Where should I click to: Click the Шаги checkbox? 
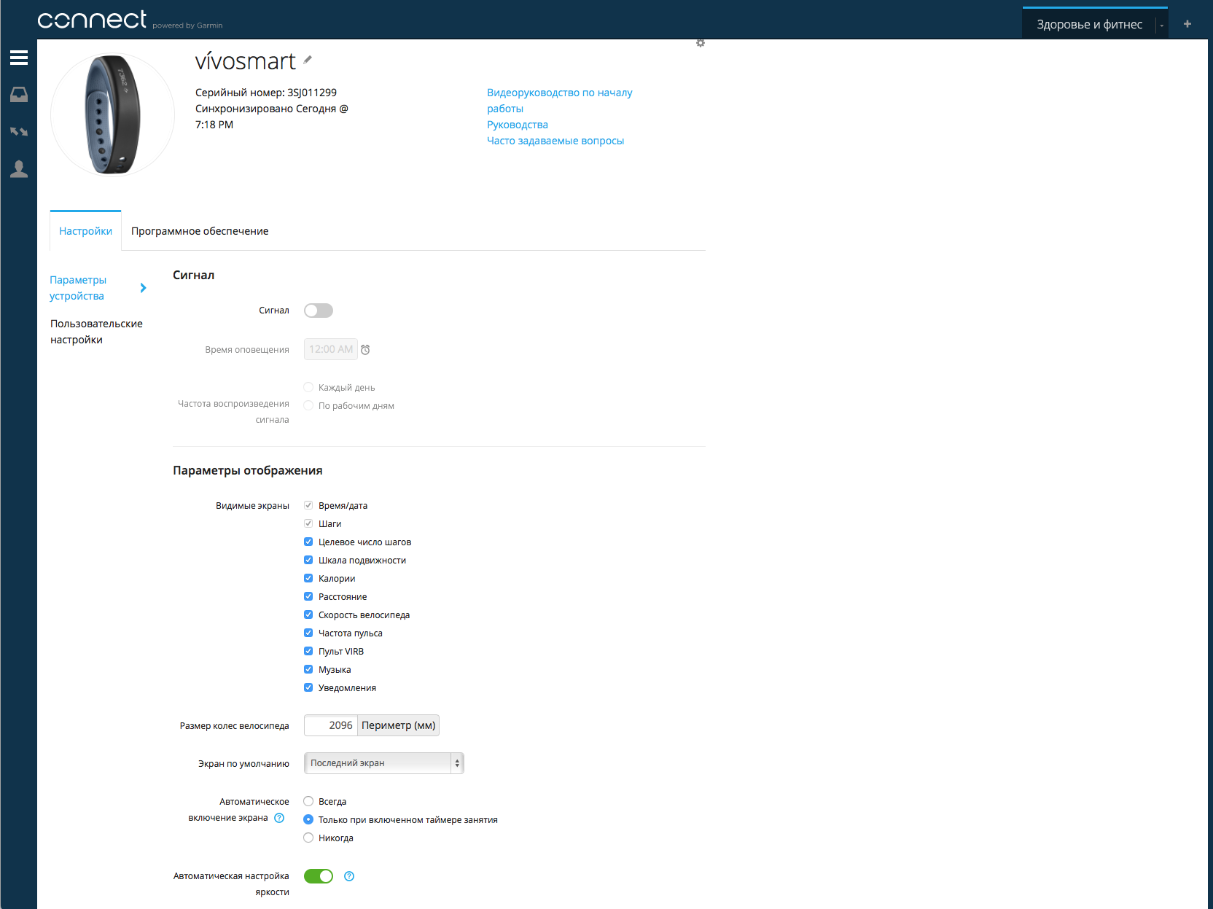(308, 523)
